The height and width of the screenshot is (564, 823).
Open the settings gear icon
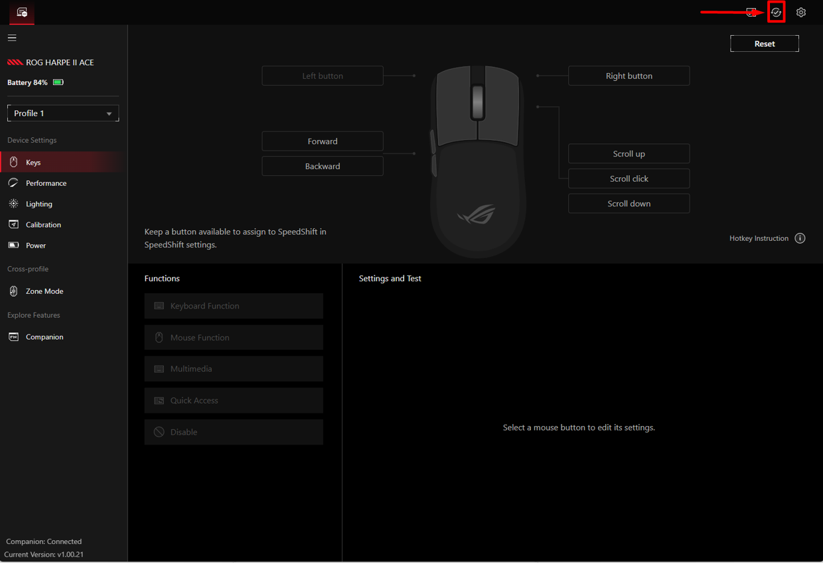801,13
